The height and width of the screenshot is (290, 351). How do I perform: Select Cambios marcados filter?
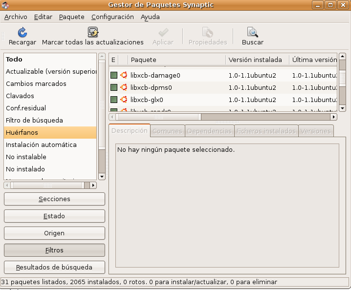pos(50,83)
